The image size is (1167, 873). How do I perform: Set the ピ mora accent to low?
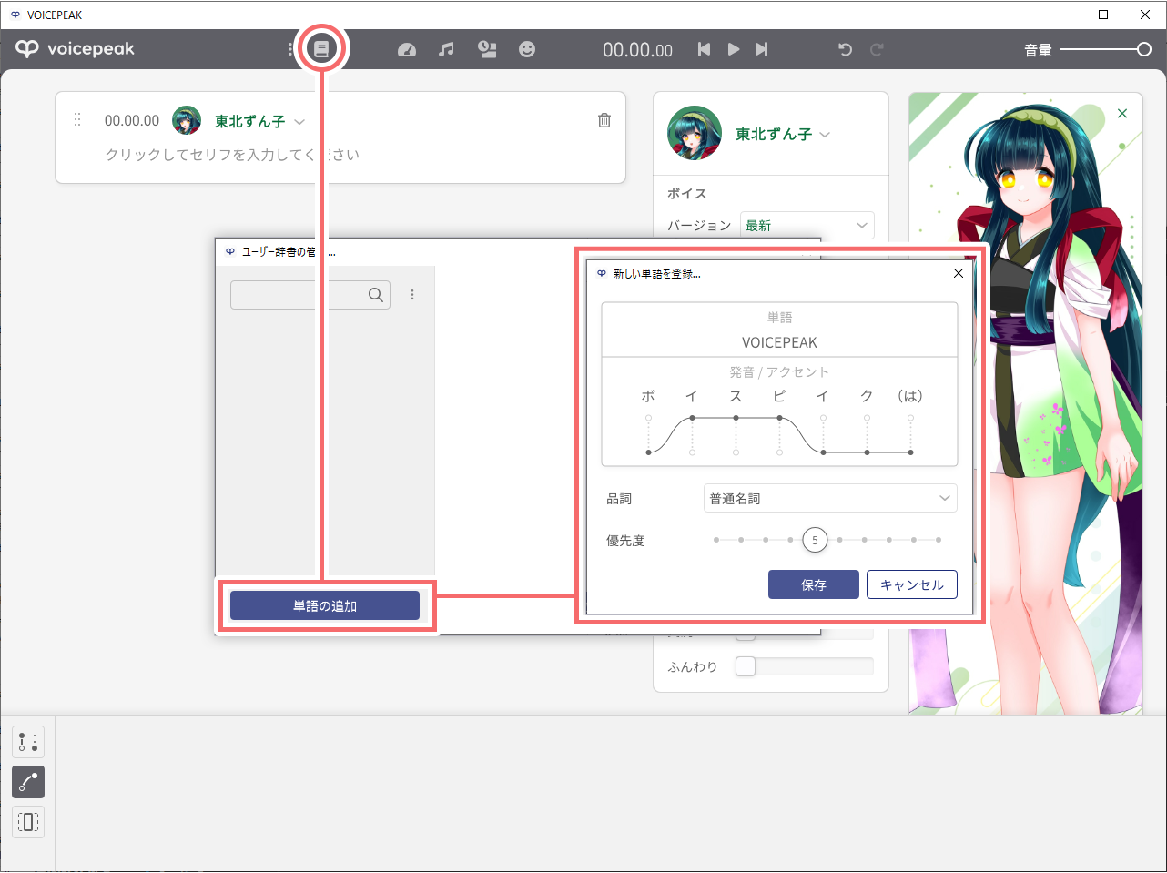click(779, 452)
